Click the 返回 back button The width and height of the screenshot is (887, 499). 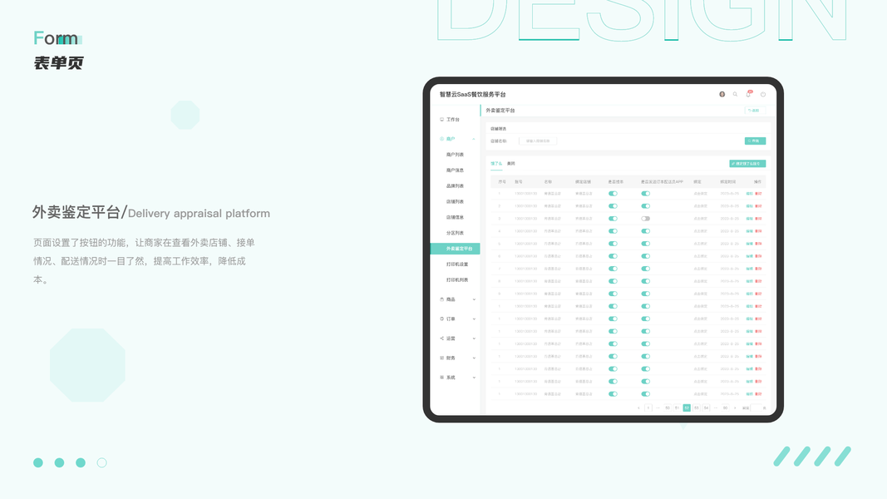tap(754, 111)
